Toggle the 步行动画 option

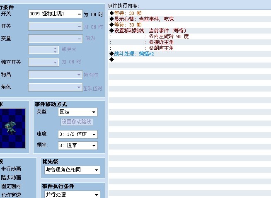[11, 169]
